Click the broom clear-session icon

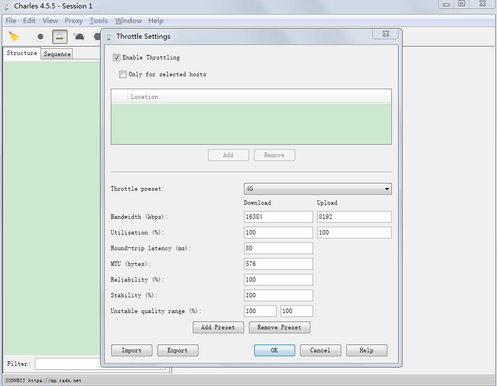(x=13, y=36)
